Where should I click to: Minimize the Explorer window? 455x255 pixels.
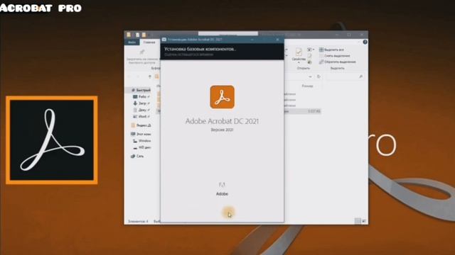point(337,35)
